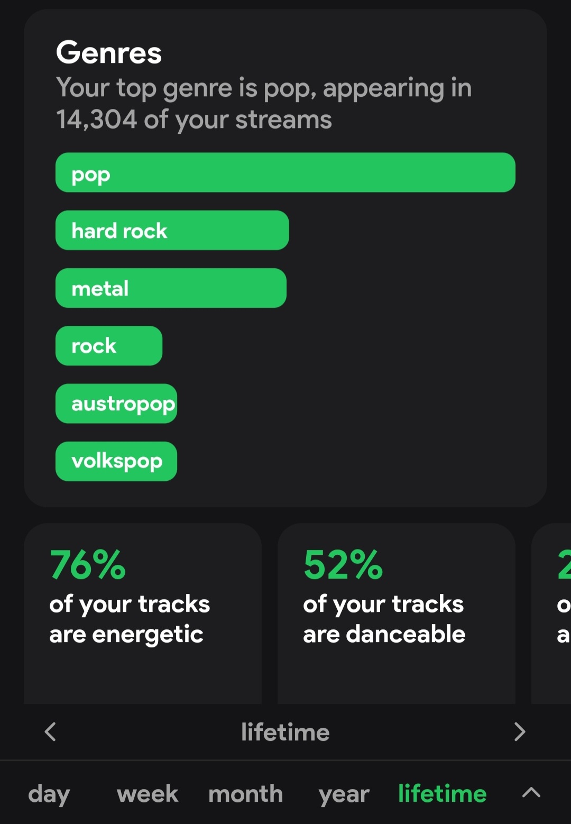Open the metal genre bar

(x=171, y=288)
